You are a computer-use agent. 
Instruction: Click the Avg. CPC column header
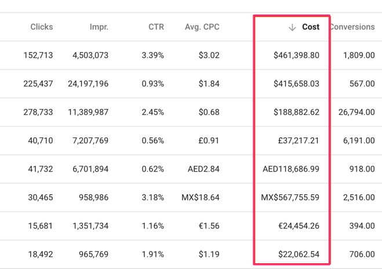coord(202,27)
